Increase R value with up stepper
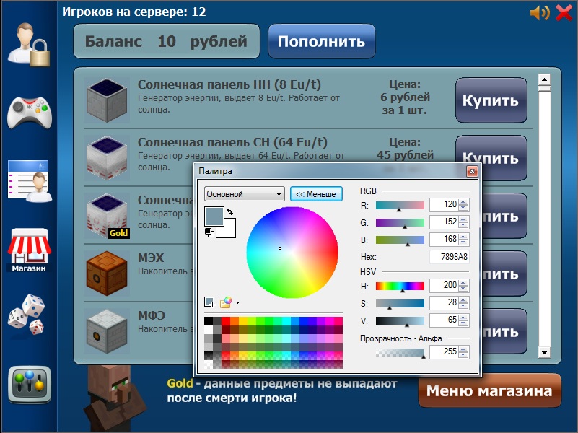The image size is (578, 433). point(464,201)
